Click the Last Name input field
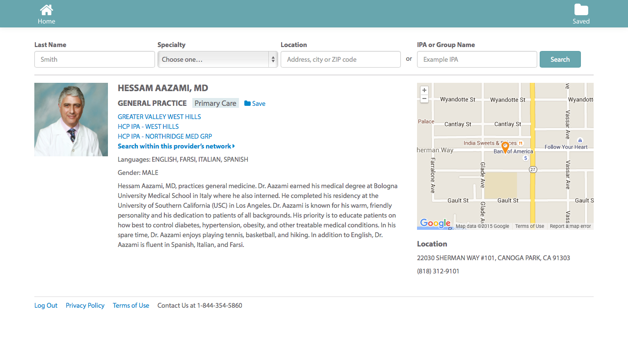The height and width of the screenshot is (343, 628). coord(94,59)
